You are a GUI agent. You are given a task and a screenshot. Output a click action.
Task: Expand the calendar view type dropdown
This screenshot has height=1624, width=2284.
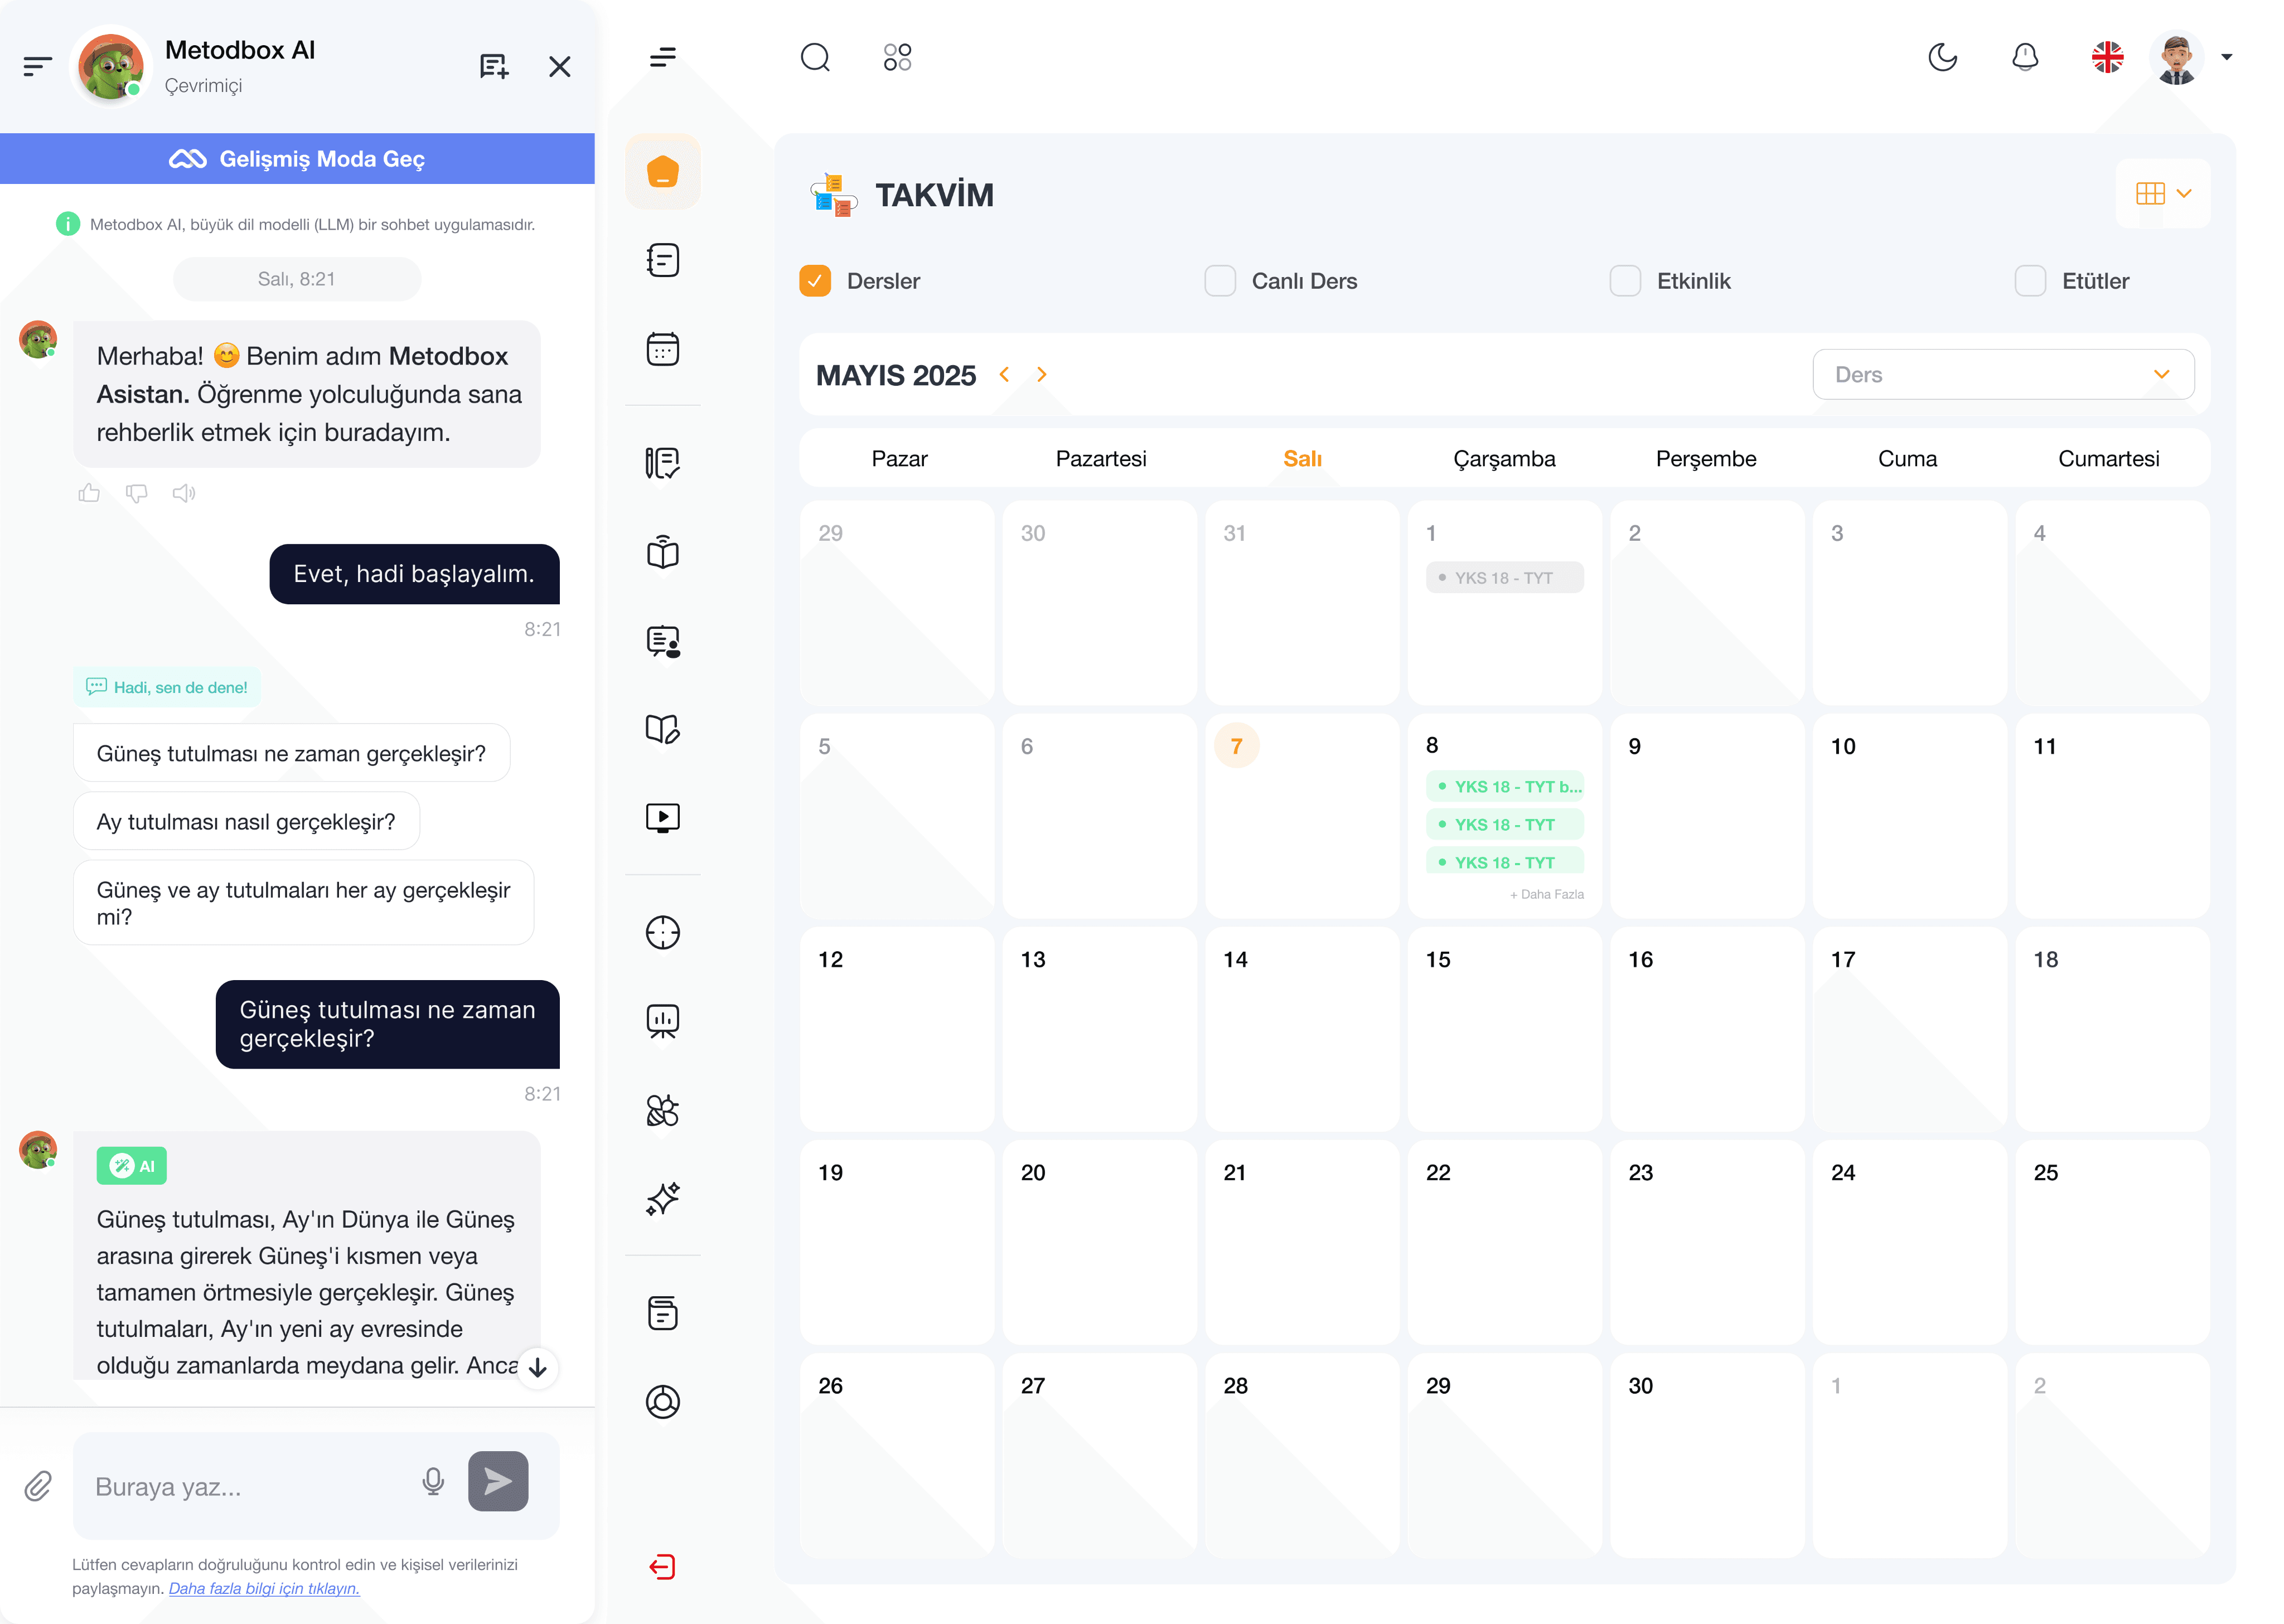2163,193
